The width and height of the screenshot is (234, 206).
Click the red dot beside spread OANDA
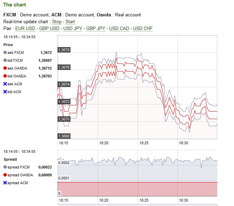click(x=5, y=175)
